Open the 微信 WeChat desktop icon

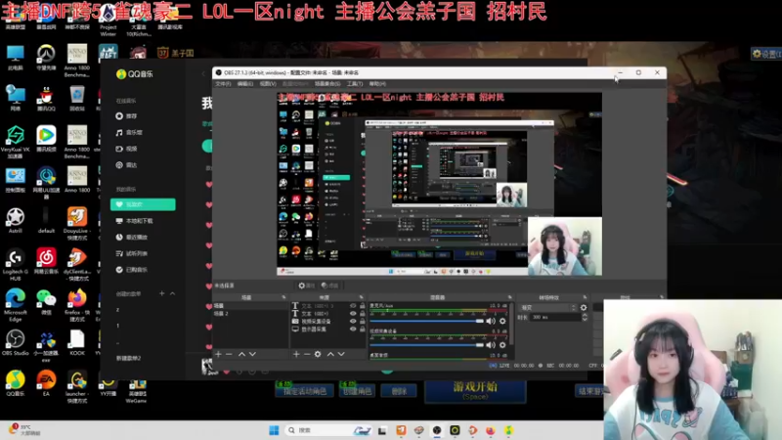point(46,302)
